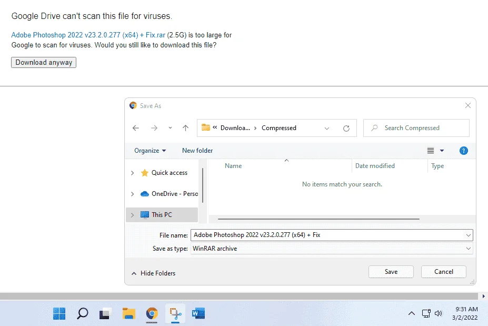Select OneDrive - Personal in navigation pane
Image resolution: width=488 pixels, height=326 pixels.
(x=169, y=194)
